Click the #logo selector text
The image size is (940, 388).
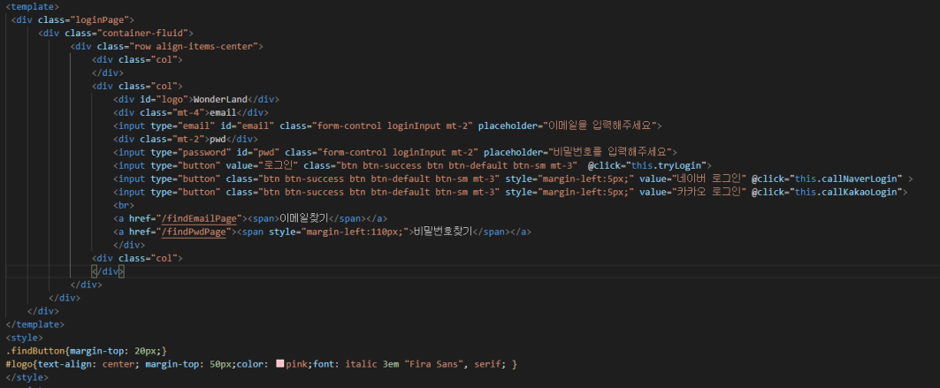point(19,364)
